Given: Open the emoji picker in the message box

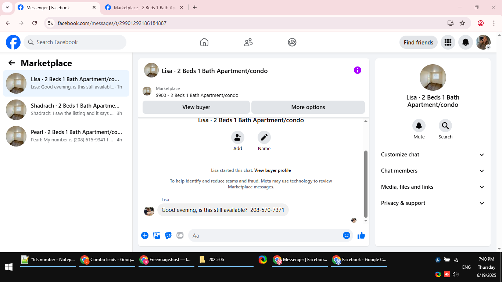Looking at the screenshot, I should click(x=347, y=235).
